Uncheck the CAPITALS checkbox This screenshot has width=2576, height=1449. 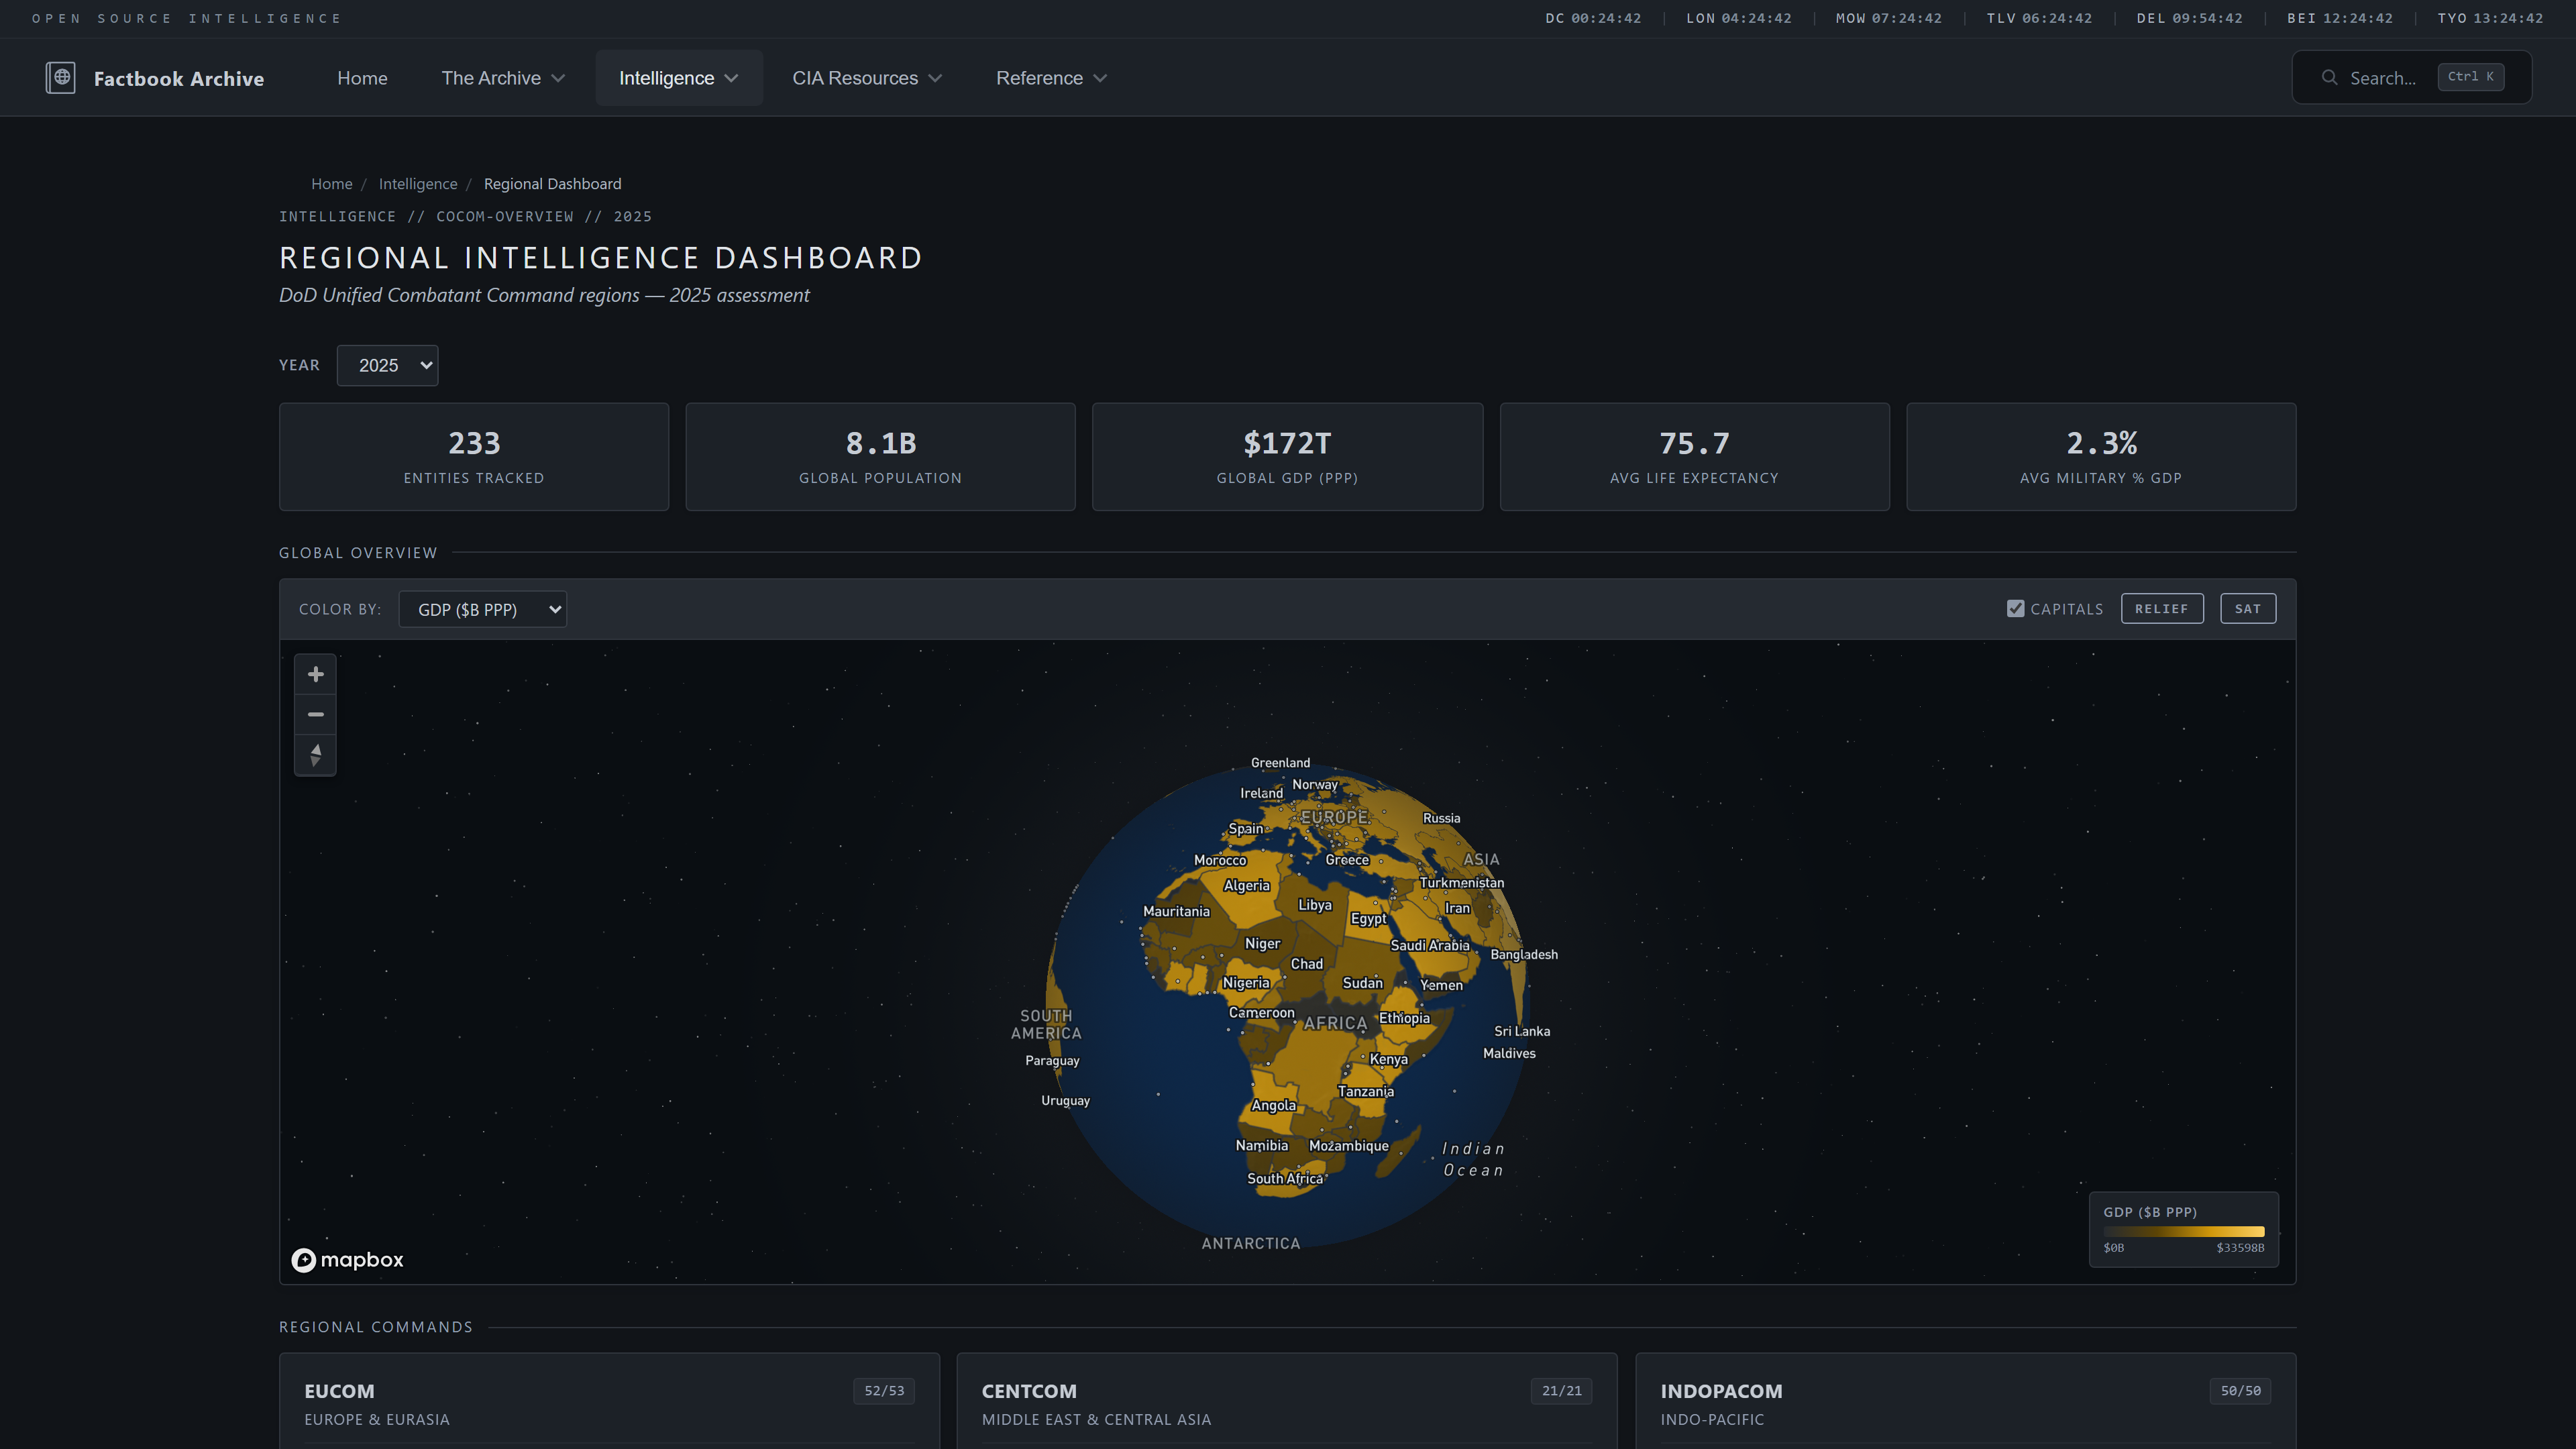2015,608
